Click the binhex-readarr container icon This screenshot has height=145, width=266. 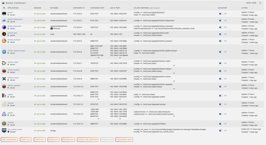pos(4,71)
